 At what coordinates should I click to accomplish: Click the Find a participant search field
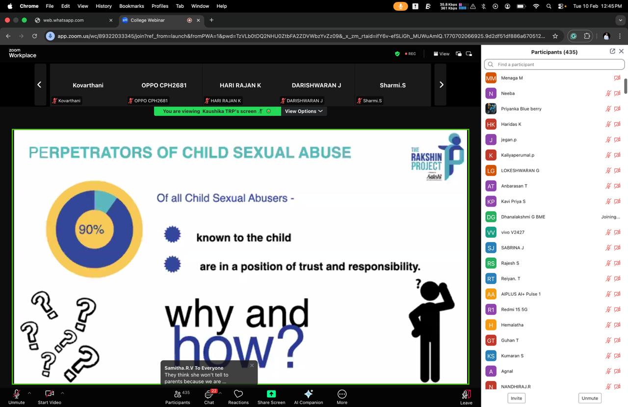point(554,64)
